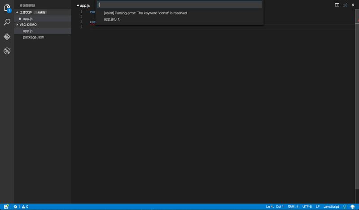Open the Explorer view icon

click(x=7, y=8)
